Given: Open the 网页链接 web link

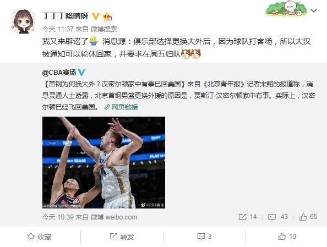Looking at the screenshot, I should [121, 107].
